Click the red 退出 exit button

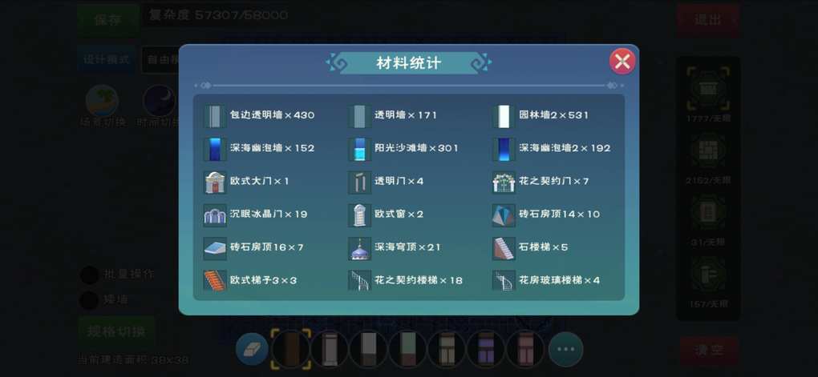(708, 20)
